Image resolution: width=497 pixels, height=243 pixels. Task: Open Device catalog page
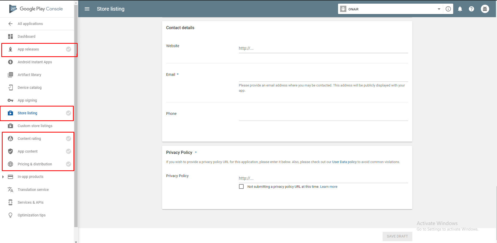pyautogui.click(x=30, y=88)
